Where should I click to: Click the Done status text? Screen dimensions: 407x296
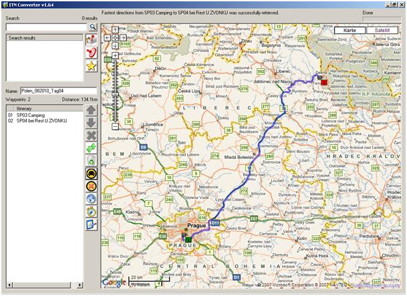tap(368, 13)
